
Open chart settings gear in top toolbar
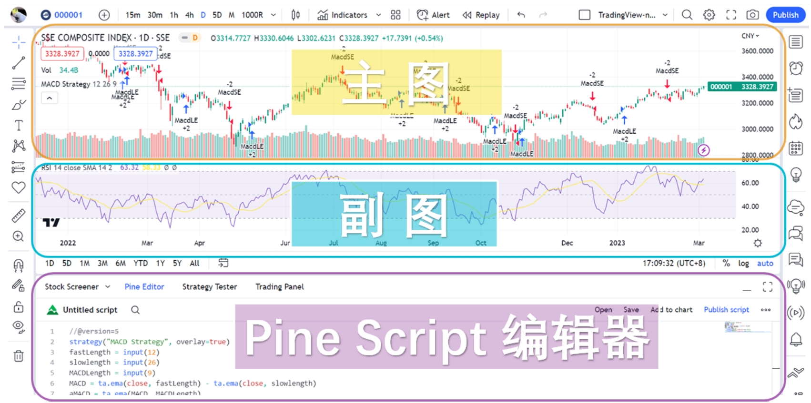709,15
